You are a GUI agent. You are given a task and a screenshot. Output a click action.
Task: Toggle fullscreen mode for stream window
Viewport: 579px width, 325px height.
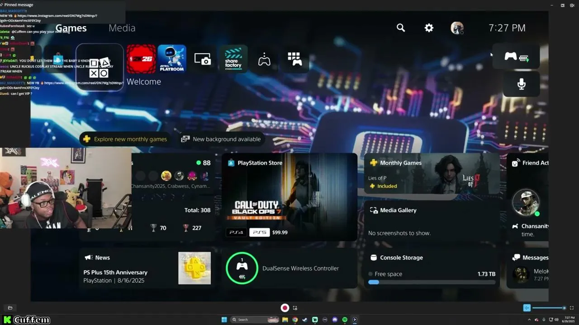tap(572, 308)
